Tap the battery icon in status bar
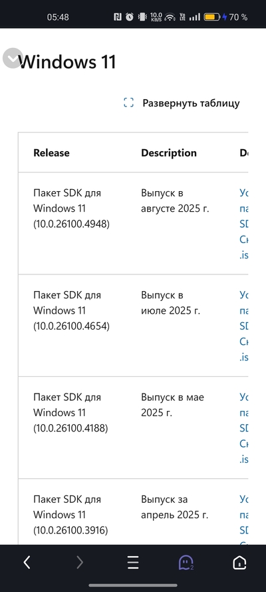 tap(211, 17)
